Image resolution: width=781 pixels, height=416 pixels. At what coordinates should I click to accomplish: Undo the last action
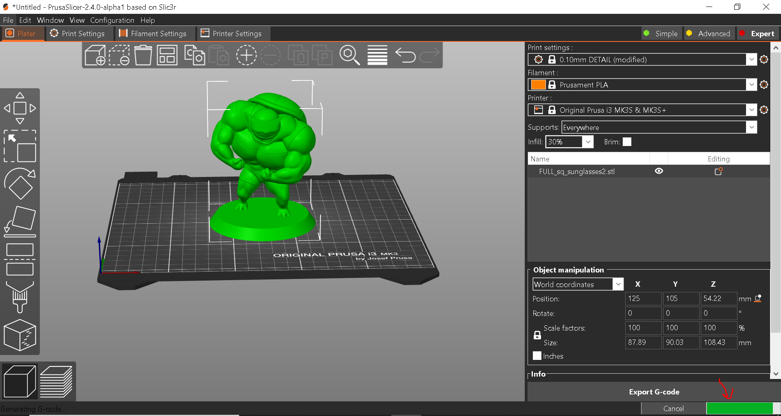click(405, 55)
